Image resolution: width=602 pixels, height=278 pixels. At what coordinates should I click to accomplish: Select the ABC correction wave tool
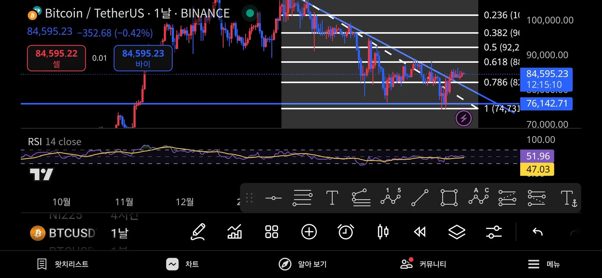click(479, 197)
